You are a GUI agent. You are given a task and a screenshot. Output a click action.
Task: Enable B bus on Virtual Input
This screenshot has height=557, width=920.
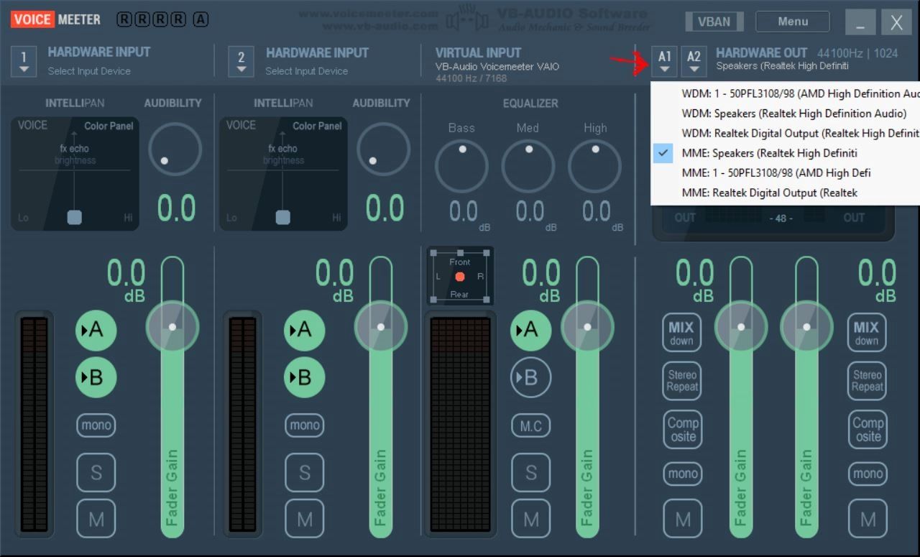531,377
